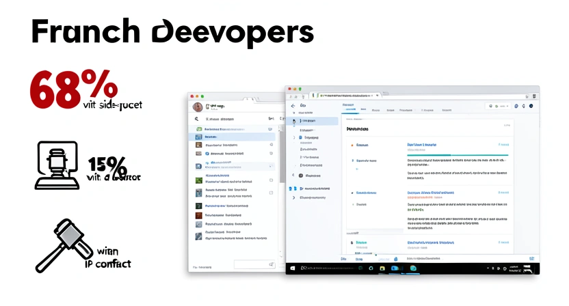
Task: Click the back arrow in the right window sidebar
Action: point(293,106)
